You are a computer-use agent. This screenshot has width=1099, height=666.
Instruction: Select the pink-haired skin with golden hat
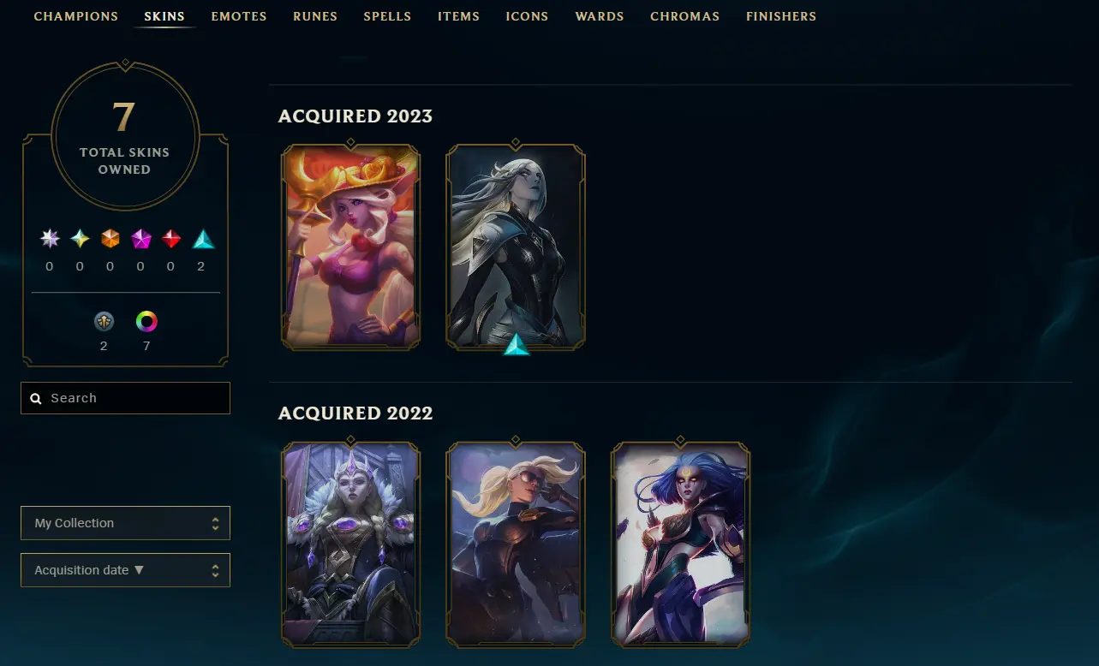tap(351, 247)
